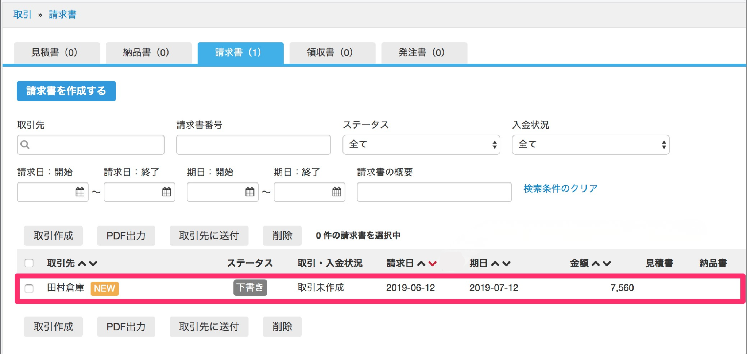
Task: Click lower PDF出力 button
Action: [126, 327]
